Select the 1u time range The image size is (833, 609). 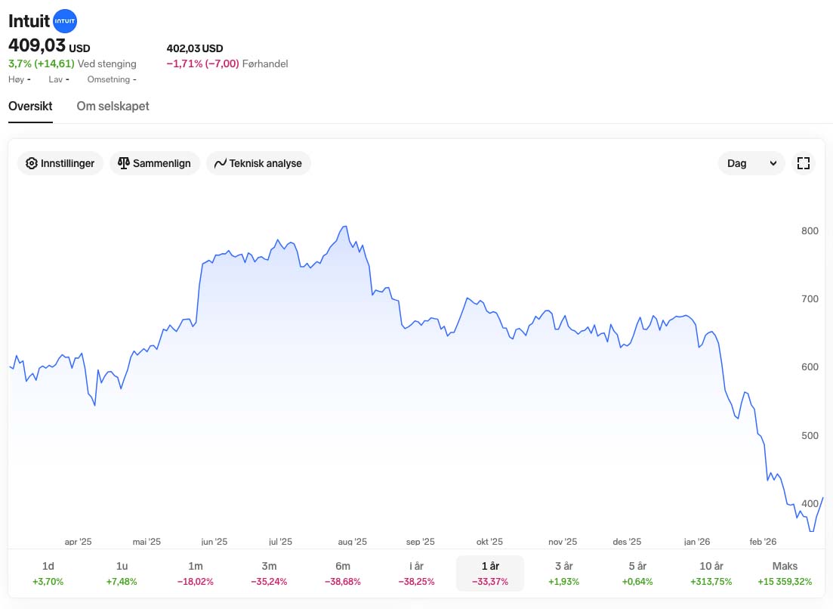pyautogui.click(x=122, y=573)
